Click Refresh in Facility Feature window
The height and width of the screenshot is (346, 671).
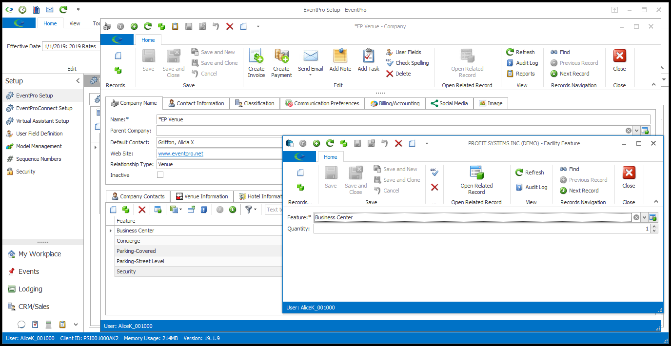(x=530, y=173)
